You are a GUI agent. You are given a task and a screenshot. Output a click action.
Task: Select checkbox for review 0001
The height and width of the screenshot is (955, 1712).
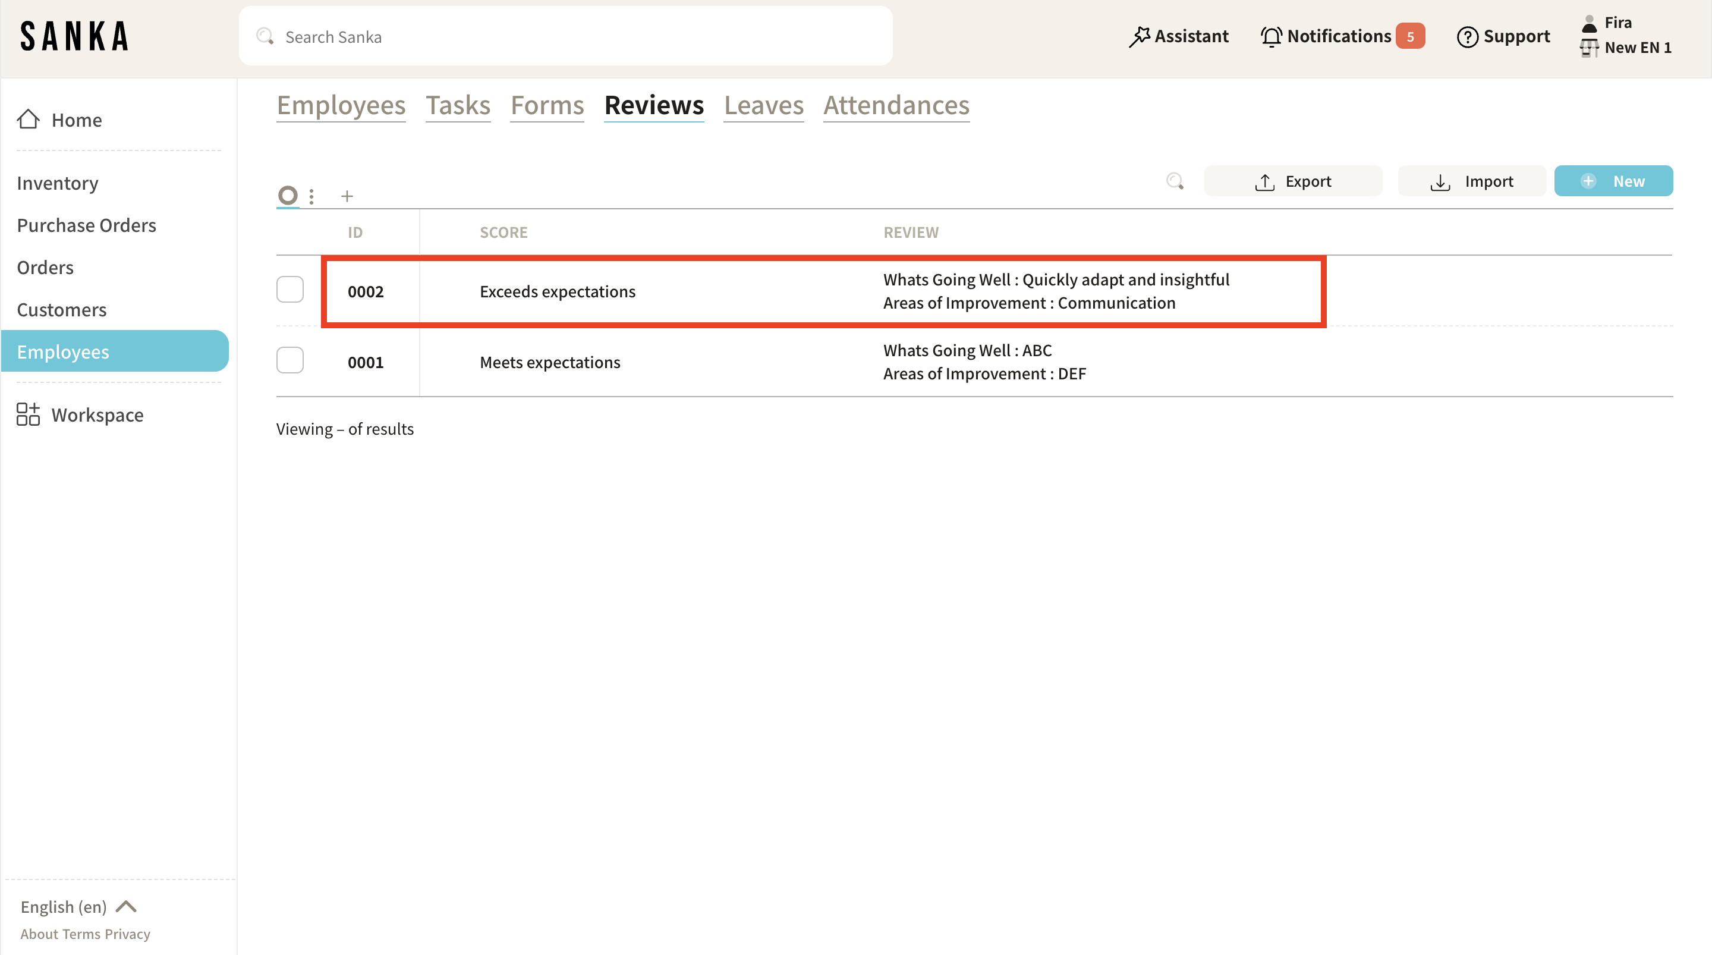[289, 360]
